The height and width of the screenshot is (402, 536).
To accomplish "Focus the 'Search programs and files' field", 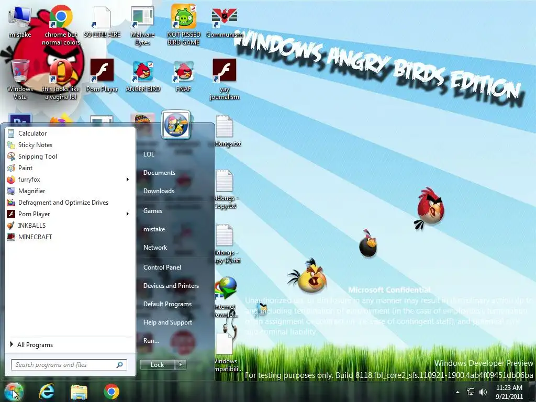I will [69, 365].
